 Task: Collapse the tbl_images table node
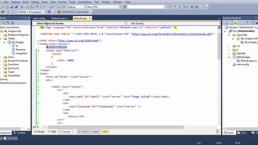point(4,42)
